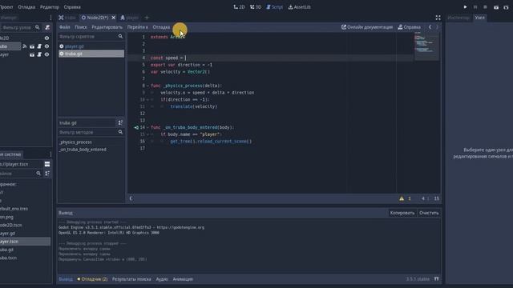This screenshot has height=288, width=513.
Task: Toggle visibility of the truba node
Action: [46, 46]
